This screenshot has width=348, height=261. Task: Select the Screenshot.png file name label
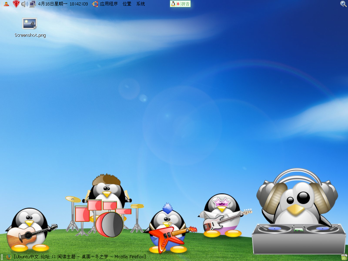pos(30,35)
